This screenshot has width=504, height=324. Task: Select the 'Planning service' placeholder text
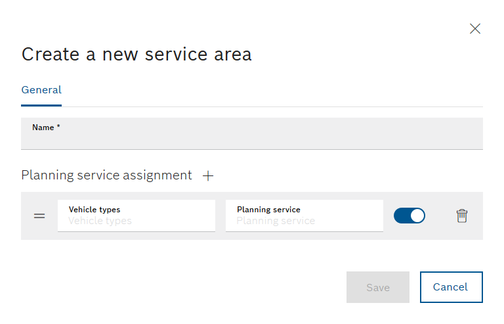(276, 221)
